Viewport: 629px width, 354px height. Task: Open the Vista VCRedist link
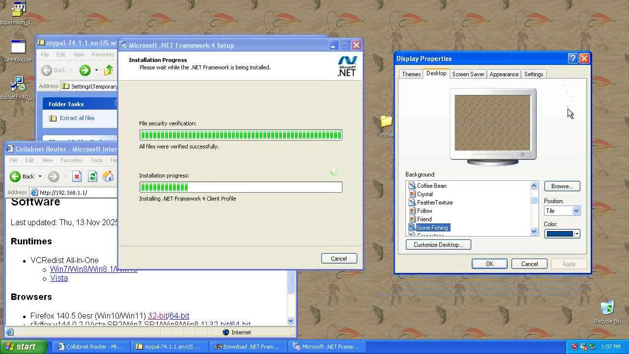(59, 278)
